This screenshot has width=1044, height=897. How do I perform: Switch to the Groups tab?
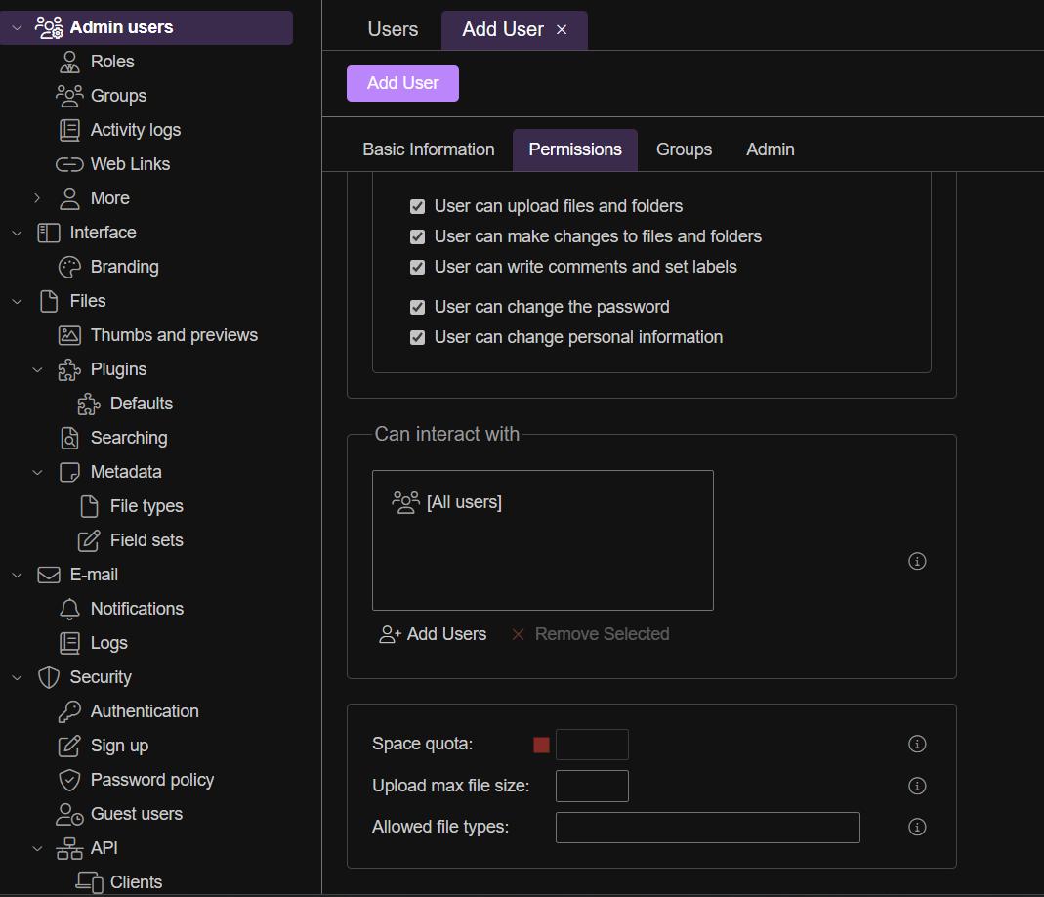tap(684, 149)
